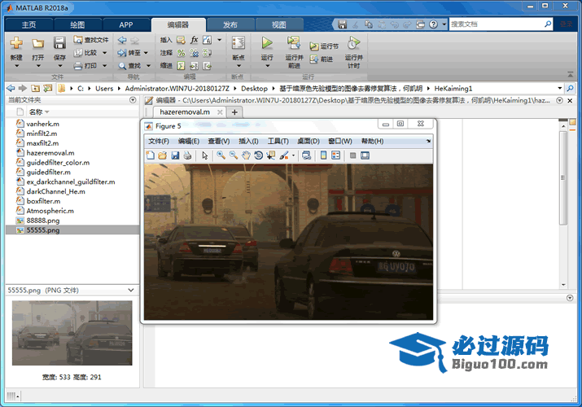The image size is (582, 407).
Task: Toggle Insert Colorbar in Figure 5 toolbar
Action: (323, 155)
